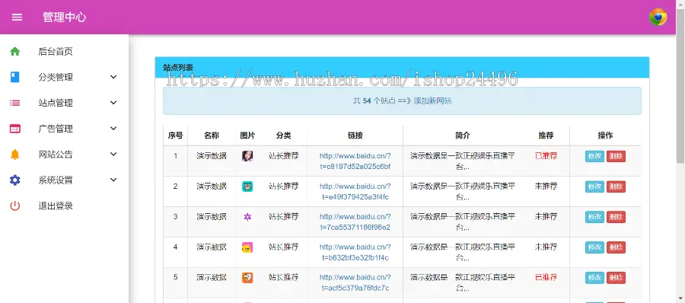
Task: Click 未推荐 status in row 2
Action: point(546,187)
